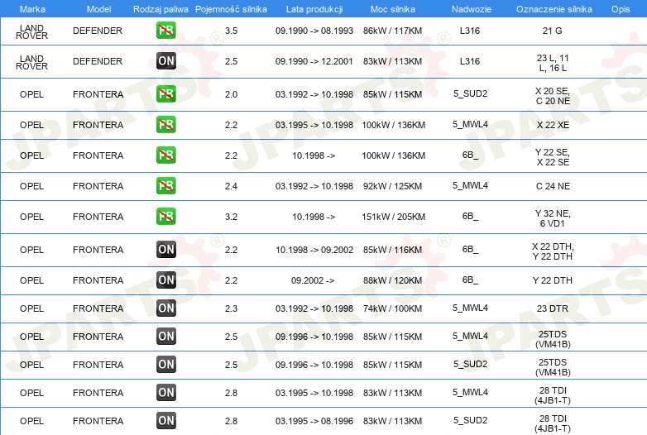The width and height of the screenshot is (647, 435).
Task: Click petrol icon for Frontera 2.0 row
Action: [x=165, y=94]
